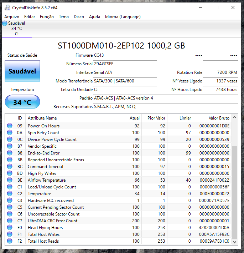Click the status orb for Uncorrectable Sector Count
244x253 pixels.
(10, 214)
